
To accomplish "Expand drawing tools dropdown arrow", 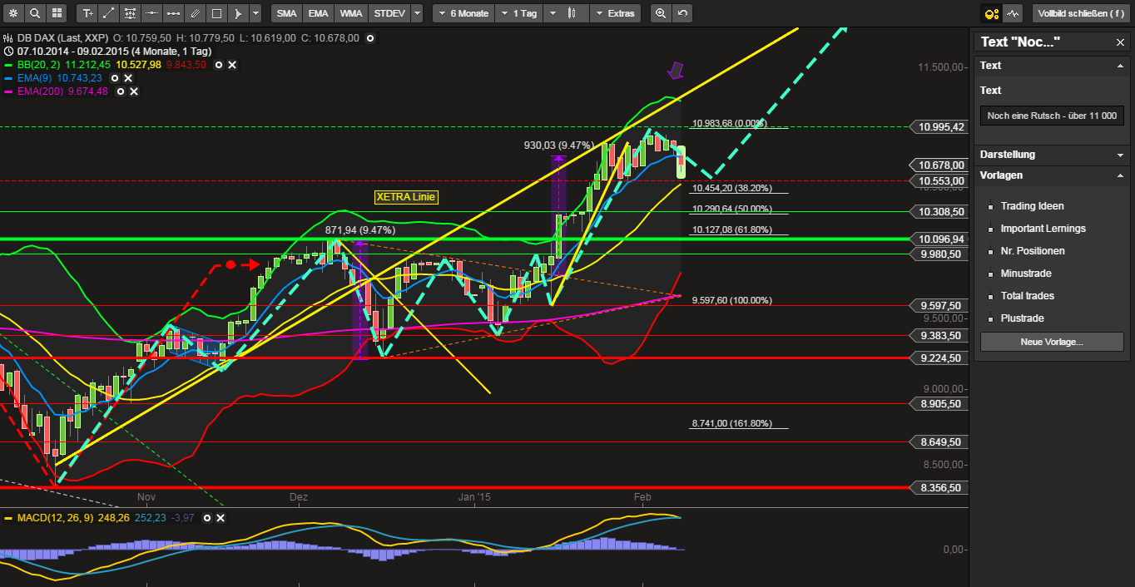I will point(255,13).
